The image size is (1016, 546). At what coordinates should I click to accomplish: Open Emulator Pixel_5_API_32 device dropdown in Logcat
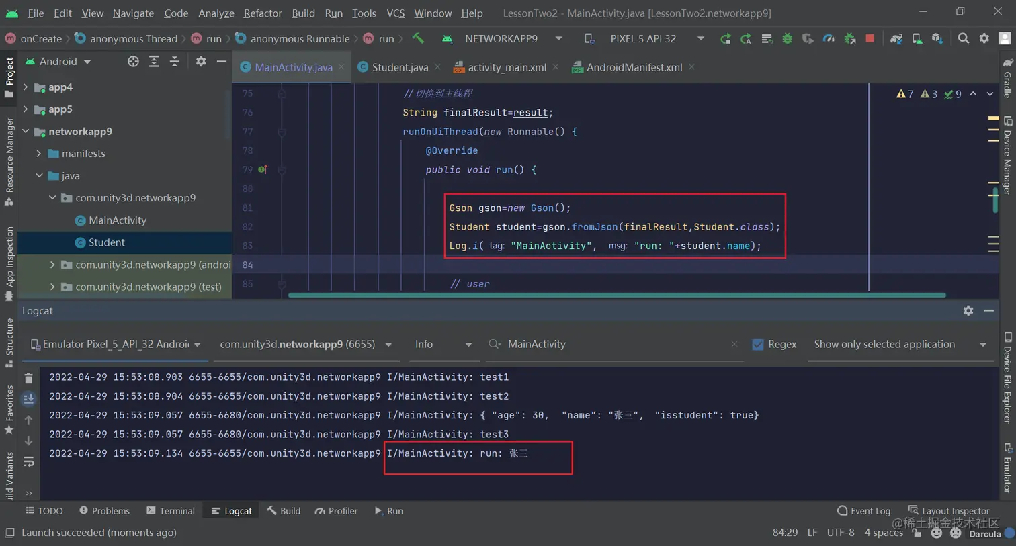116,345
